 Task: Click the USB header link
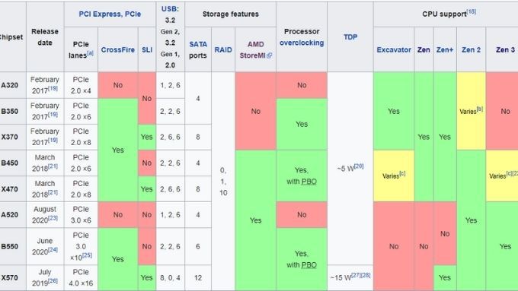(x=170, y=9)
